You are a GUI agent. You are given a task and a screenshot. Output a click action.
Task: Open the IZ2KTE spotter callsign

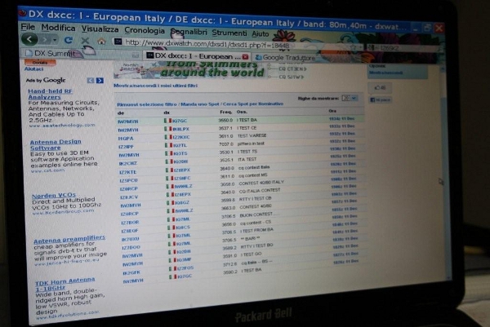click(x=127, y=172)
